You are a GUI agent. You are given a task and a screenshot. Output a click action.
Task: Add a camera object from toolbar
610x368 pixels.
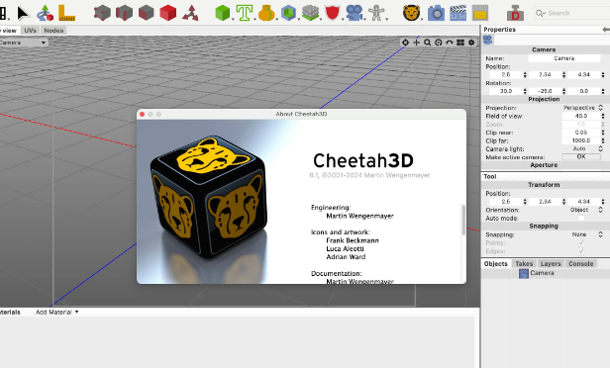[355, 13]
